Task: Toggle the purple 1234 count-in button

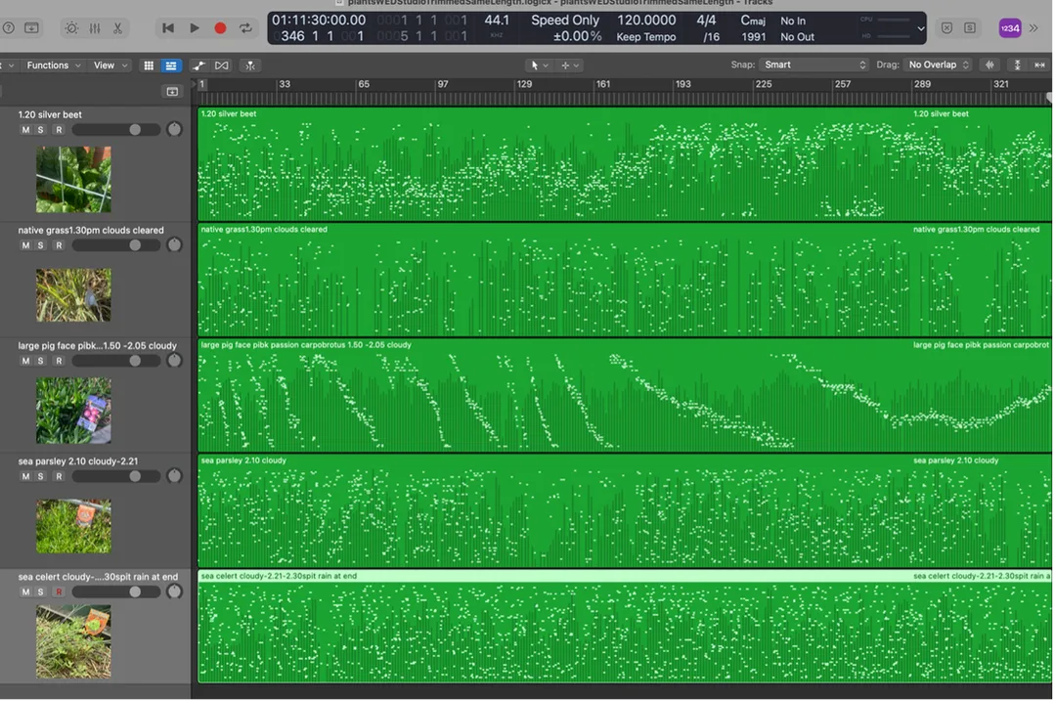Action: pyautogui.click(x=1009, y=28)
